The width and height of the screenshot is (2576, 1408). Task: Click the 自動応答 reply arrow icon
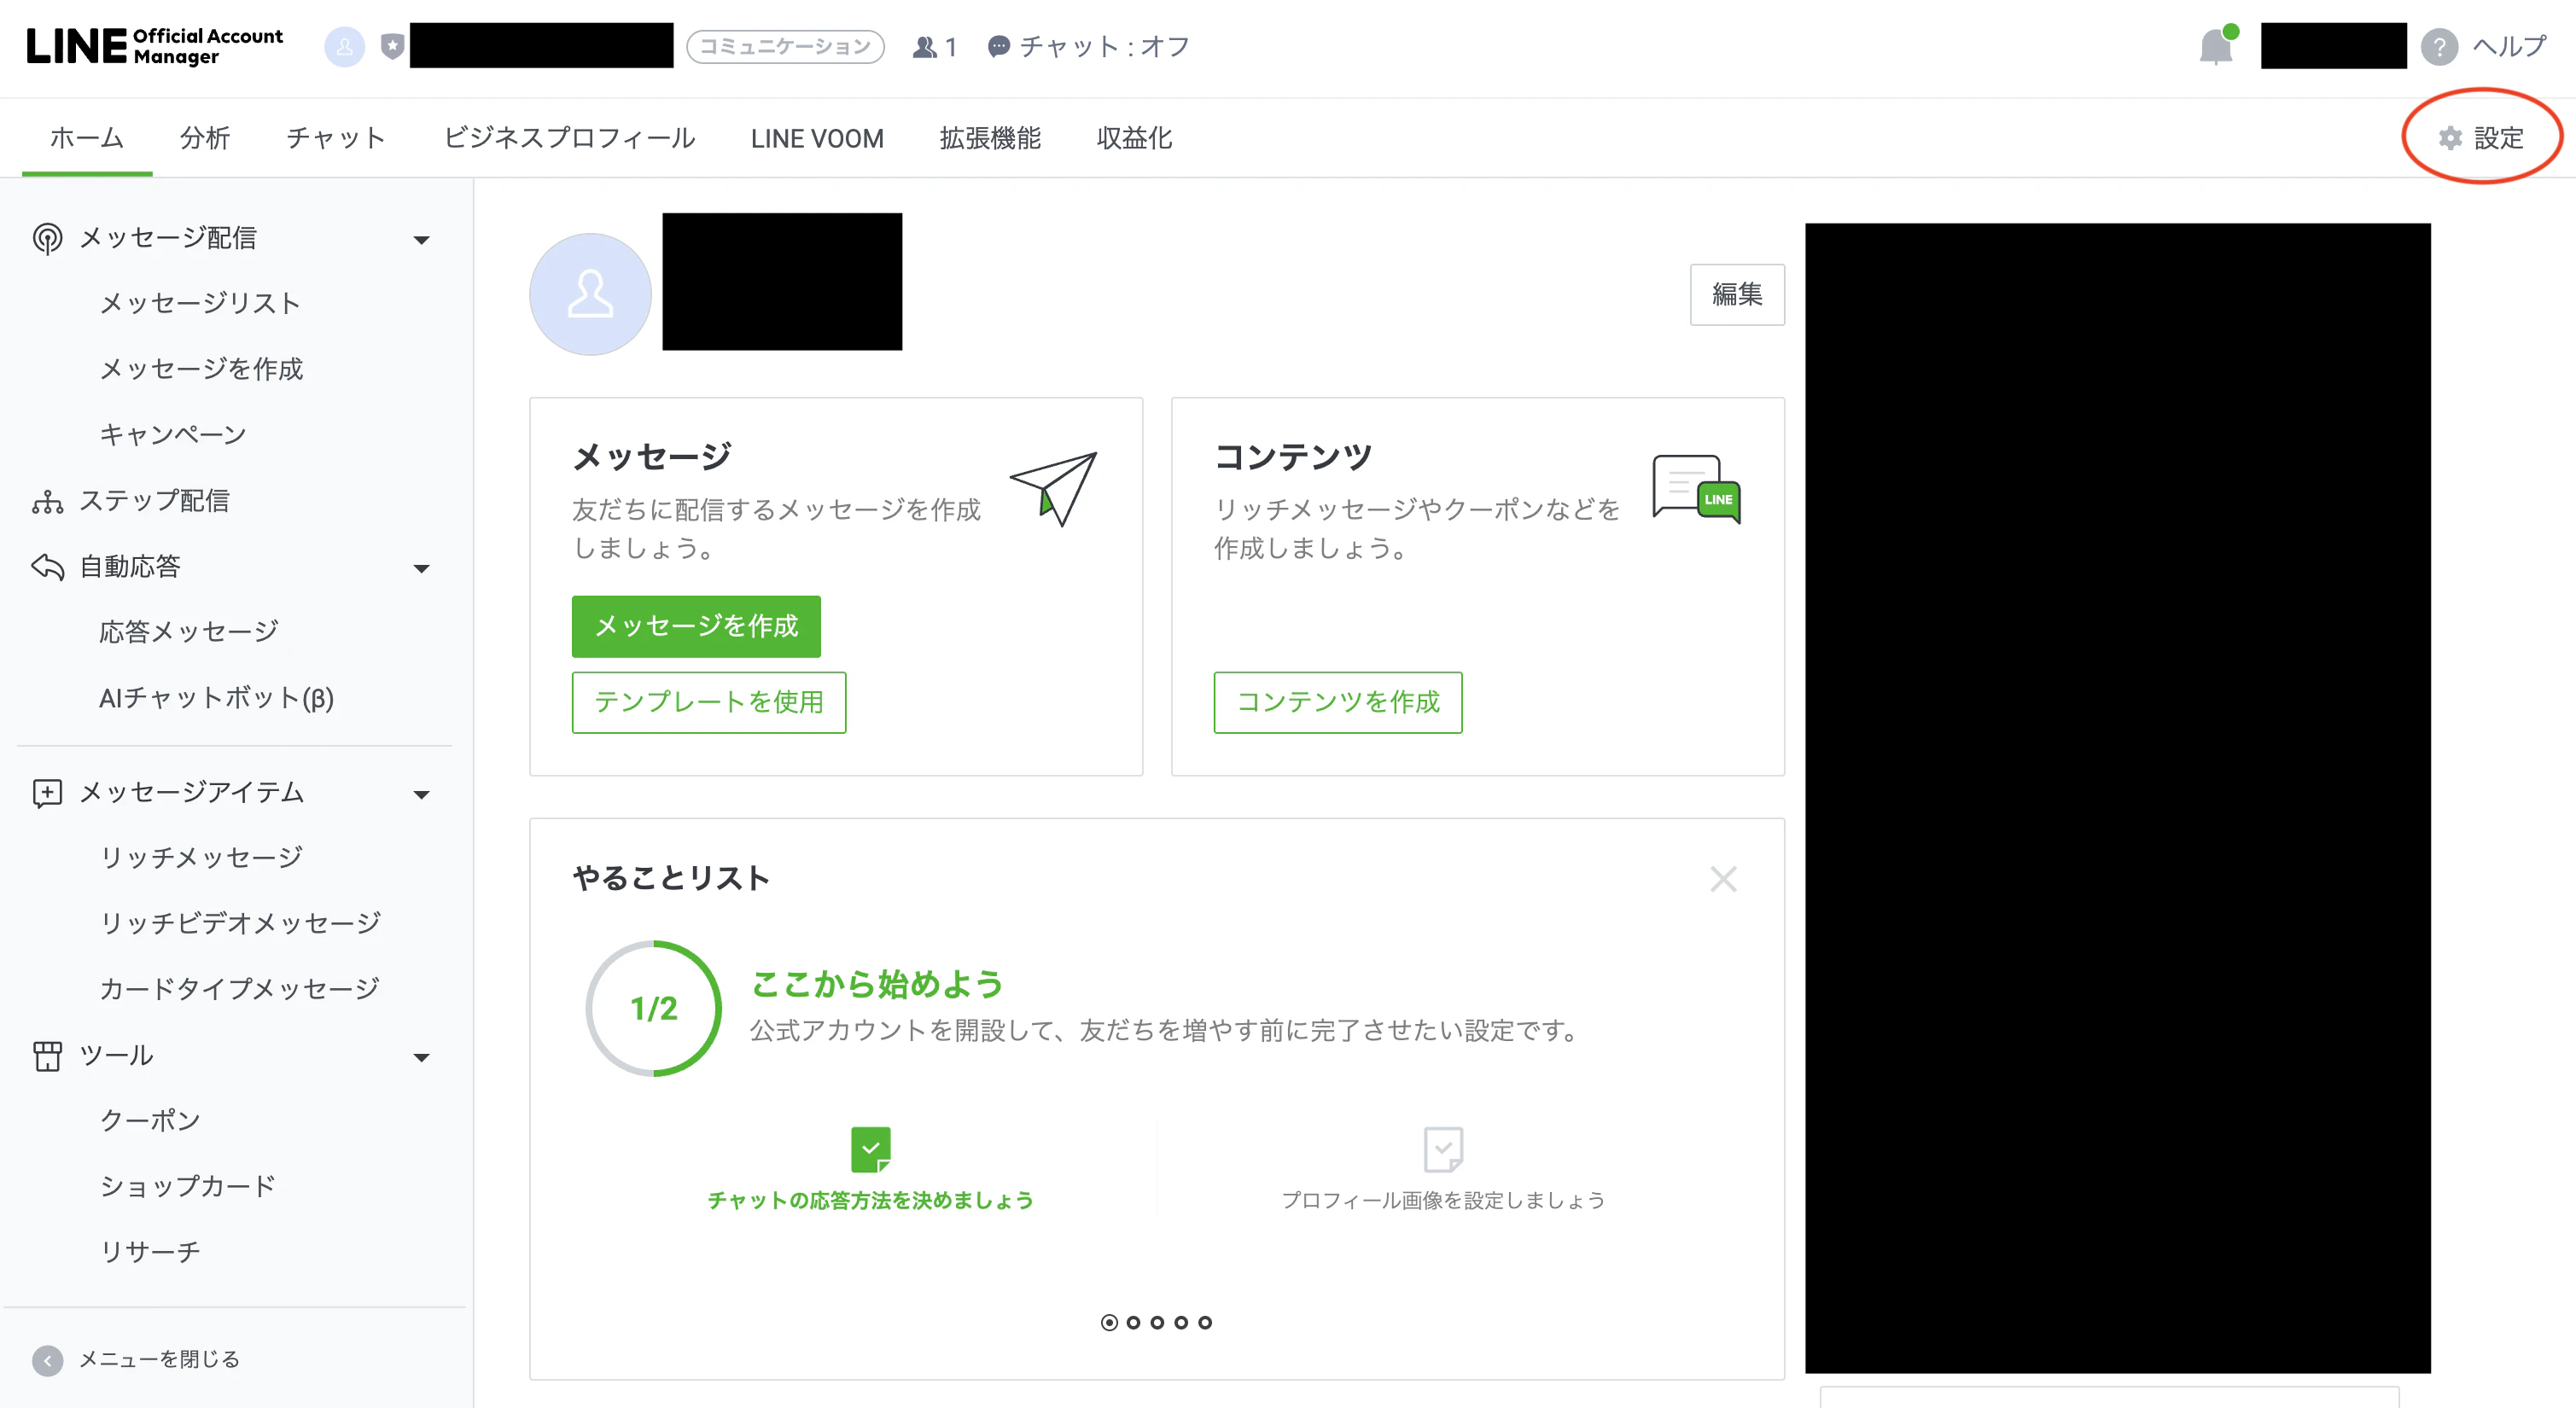47,567
